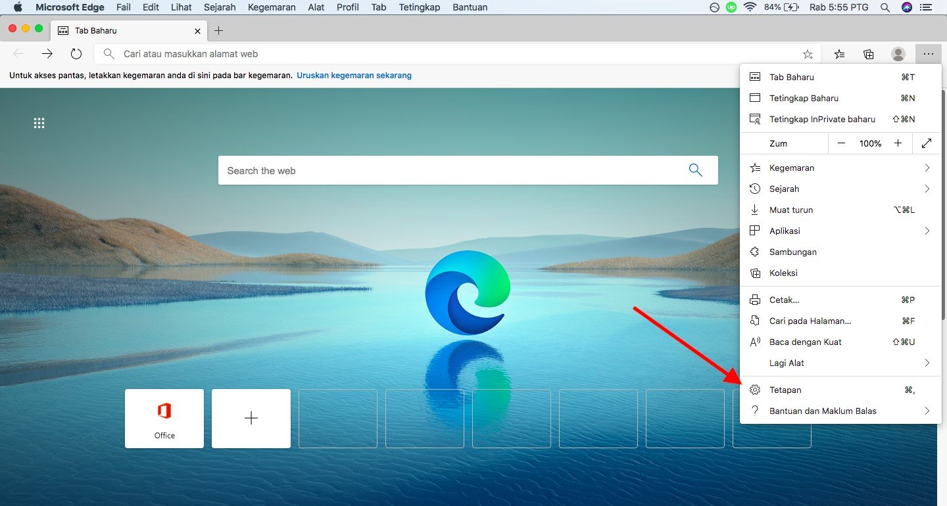Click the minus button to zoom out
Screen dimensions: 947x506
point(841,143)
